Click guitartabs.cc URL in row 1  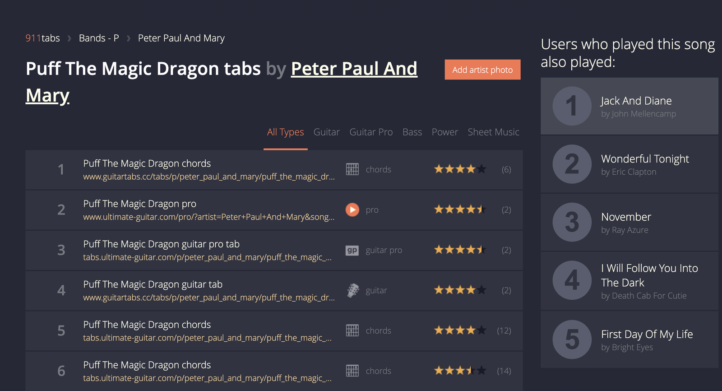209,177
